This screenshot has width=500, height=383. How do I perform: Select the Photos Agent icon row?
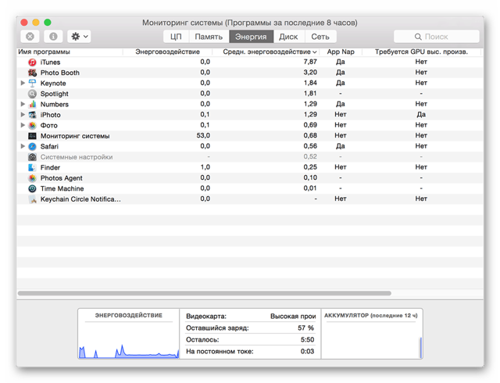[x=32, y=177]
